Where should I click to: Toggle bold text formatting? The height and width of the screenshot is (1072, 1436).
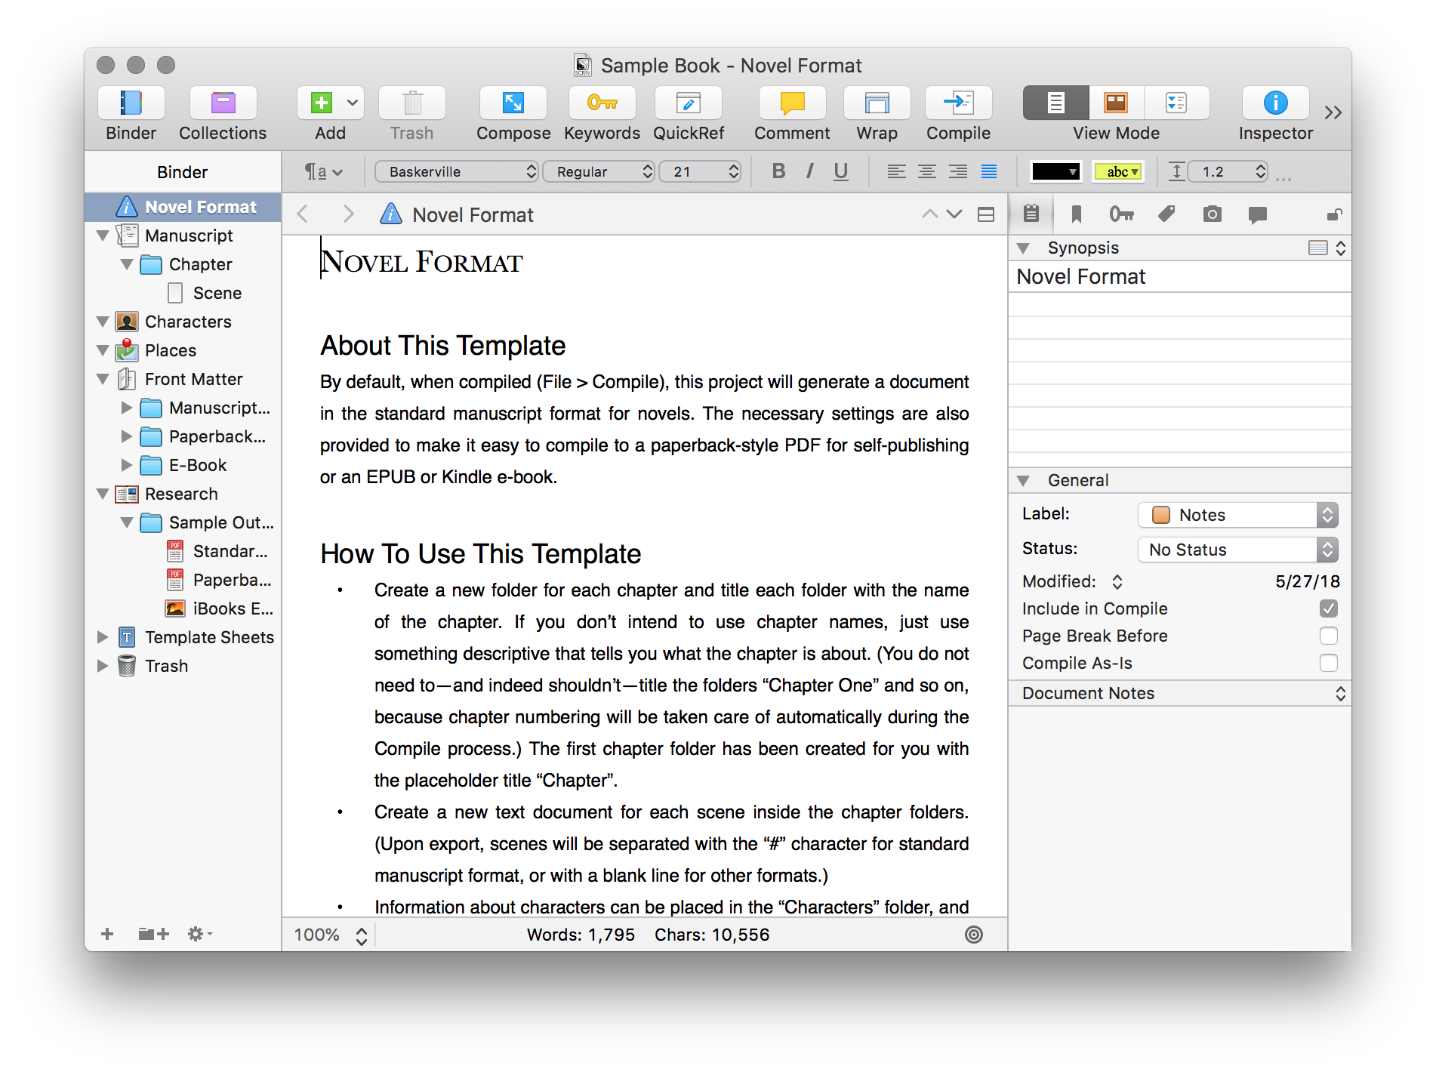[x=778, y=172]
